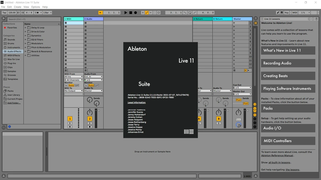Set MIDI track monitor to In
This screenshot has width=321, height=180.
click(x=66, y=85)
